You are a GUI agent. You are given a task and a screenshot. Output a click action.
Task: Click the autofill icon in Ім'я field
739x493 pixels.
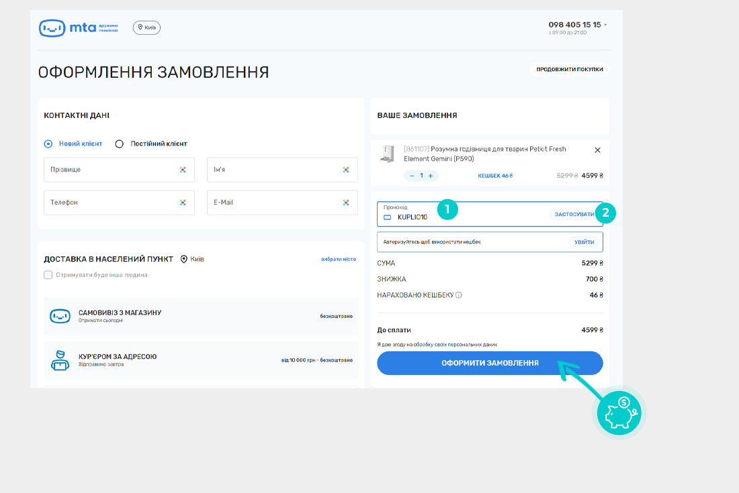pyautogui.click(x=346, y=170)
